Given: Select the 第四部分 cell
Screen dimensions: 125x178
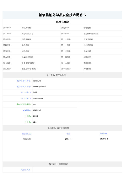Looking at the screenshot, I should [x=7, y=45].
